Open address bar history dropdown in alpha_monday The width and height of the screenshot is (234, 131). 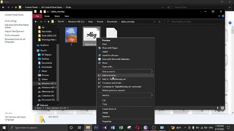pyautogui.click(x=154, y=22)
